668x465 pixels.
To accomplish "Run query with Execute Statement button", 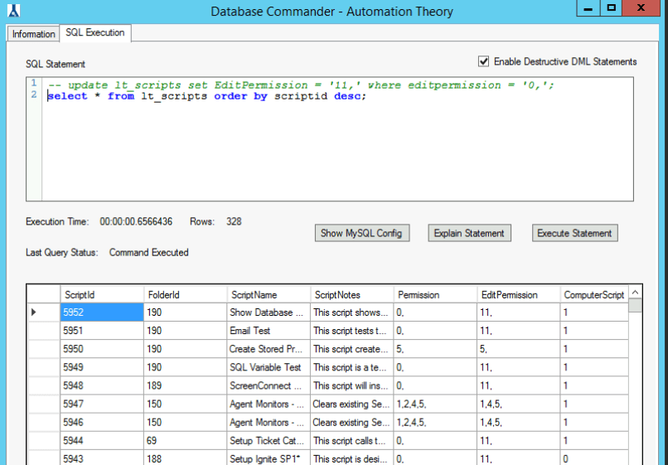I will (574, 233).
